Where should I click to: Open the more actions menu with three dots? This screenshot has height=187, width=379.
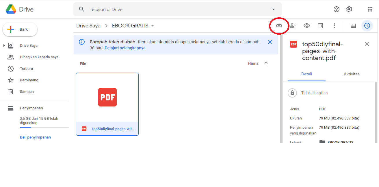(x=334, y=26)
